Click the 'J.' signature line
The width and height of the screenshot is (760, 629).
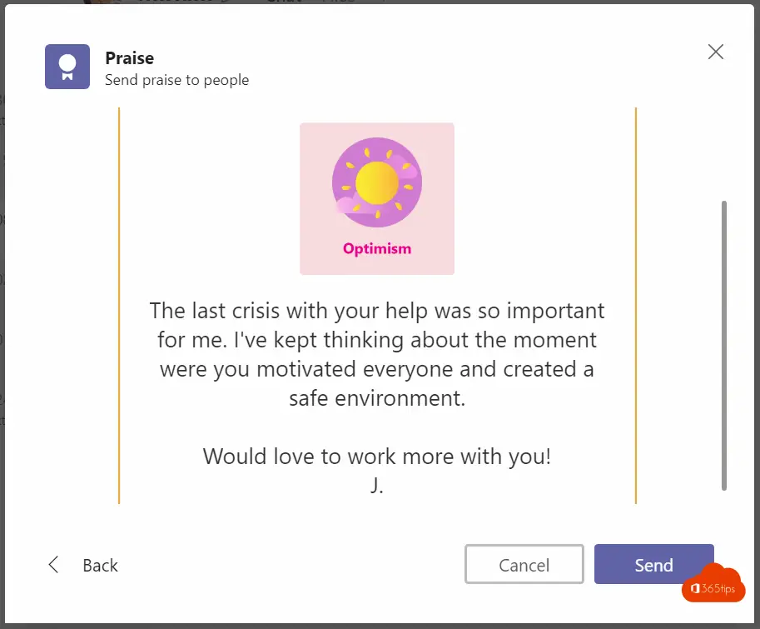tap(377, 485)
